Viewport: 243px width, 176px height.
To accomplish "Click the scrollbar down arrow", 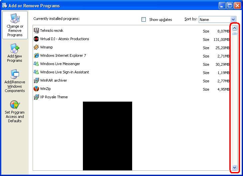I will point(234,167).
